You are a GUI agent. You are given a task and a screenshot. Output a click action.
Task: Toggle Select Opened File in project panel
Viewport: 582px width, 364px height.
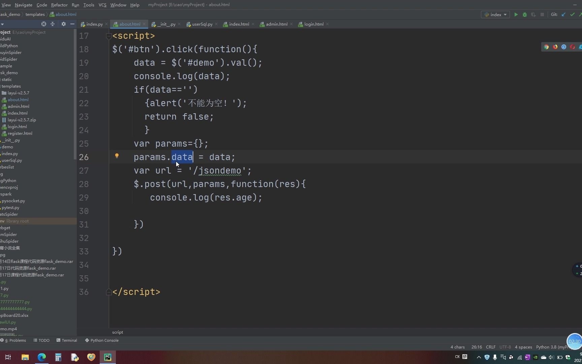[x=43, y=24]
